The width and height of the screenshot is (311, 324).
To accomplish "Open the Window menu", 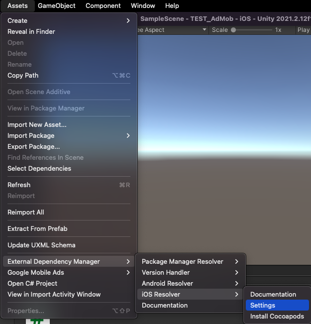I will 143,5.
